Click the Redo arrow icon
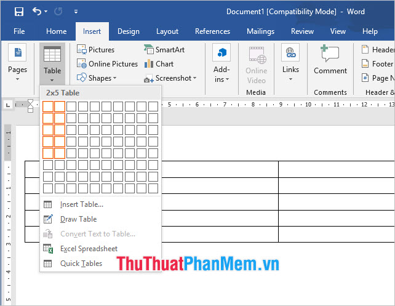395x306 pixels. [58, 11]
